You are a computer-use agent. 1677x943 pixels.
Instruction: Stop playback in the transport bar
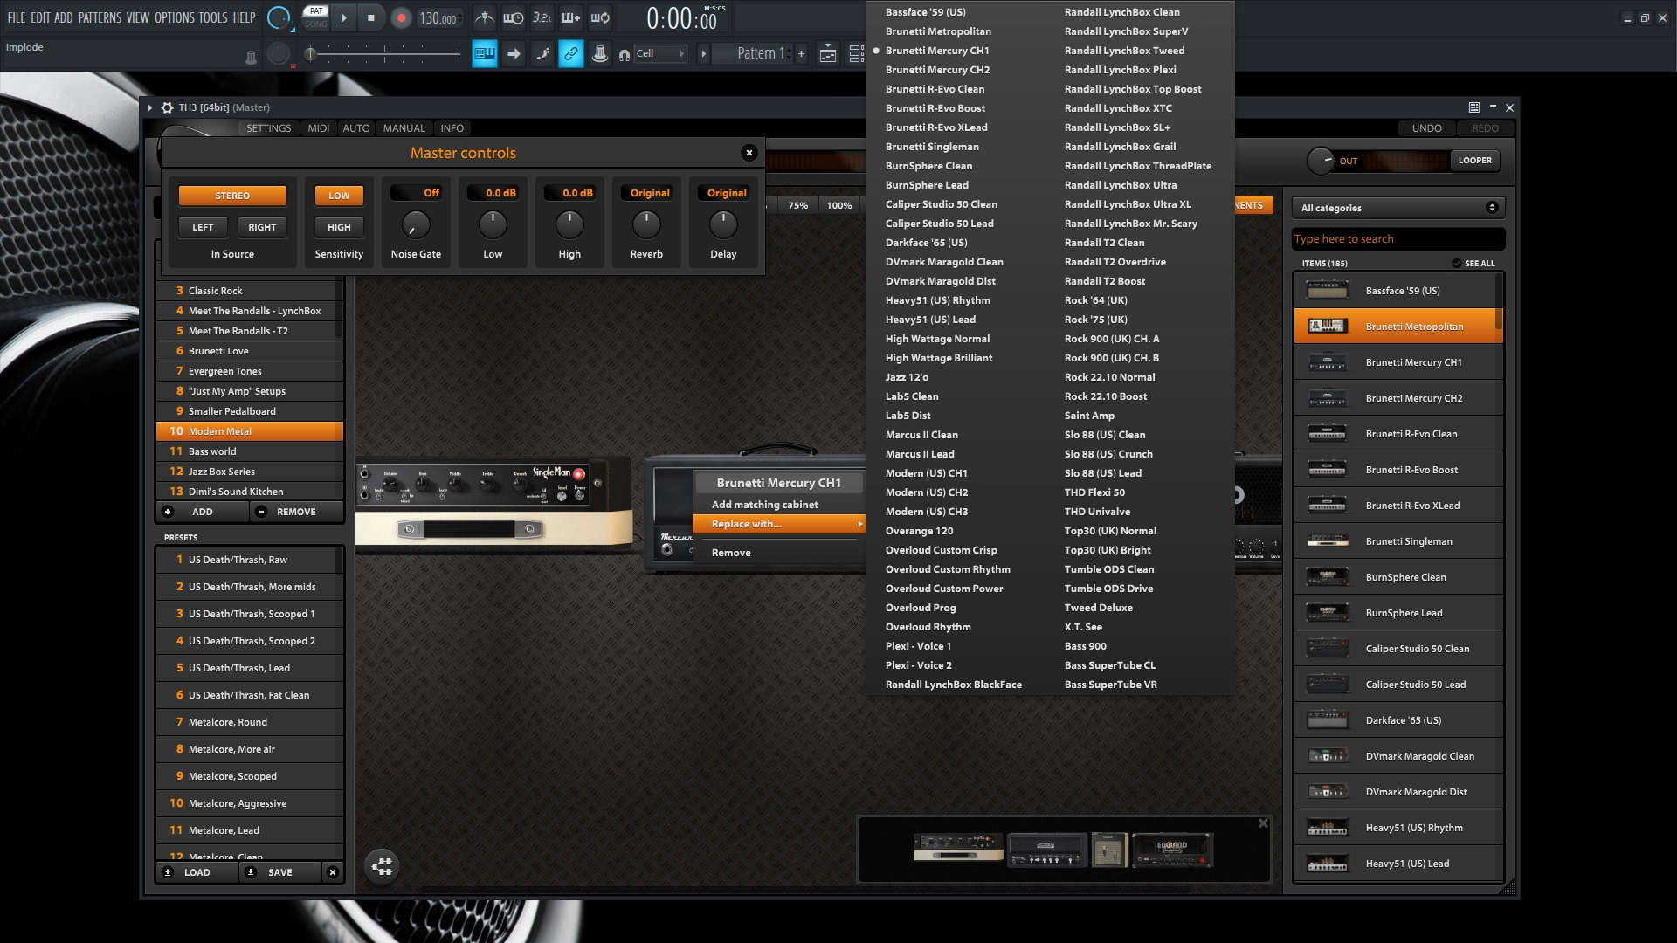tap(371, 17)
